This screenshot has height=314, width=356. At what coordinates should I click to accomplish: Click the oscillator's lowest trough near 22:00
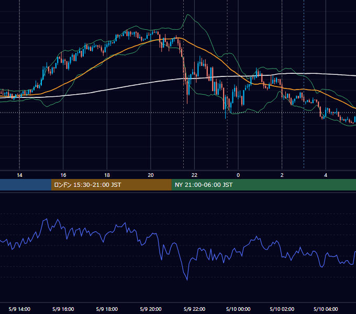click(x=187, y=280)
